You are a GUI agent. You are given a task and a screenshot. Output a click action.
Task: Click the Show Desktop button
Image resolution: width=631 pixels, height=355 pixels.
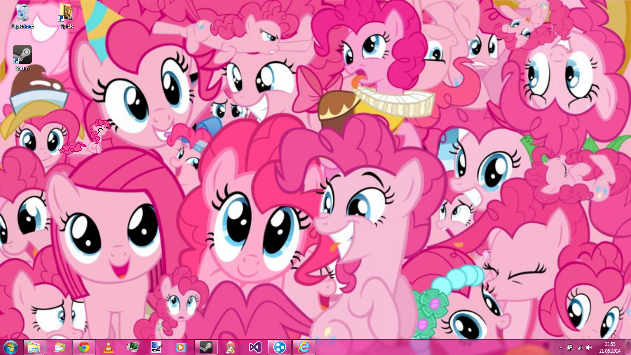pyautogui.click(x=628, y=348)
